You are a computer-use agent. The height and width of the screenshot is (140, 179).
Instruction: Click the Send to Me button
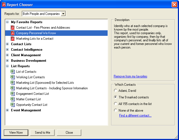pos(43,133)
